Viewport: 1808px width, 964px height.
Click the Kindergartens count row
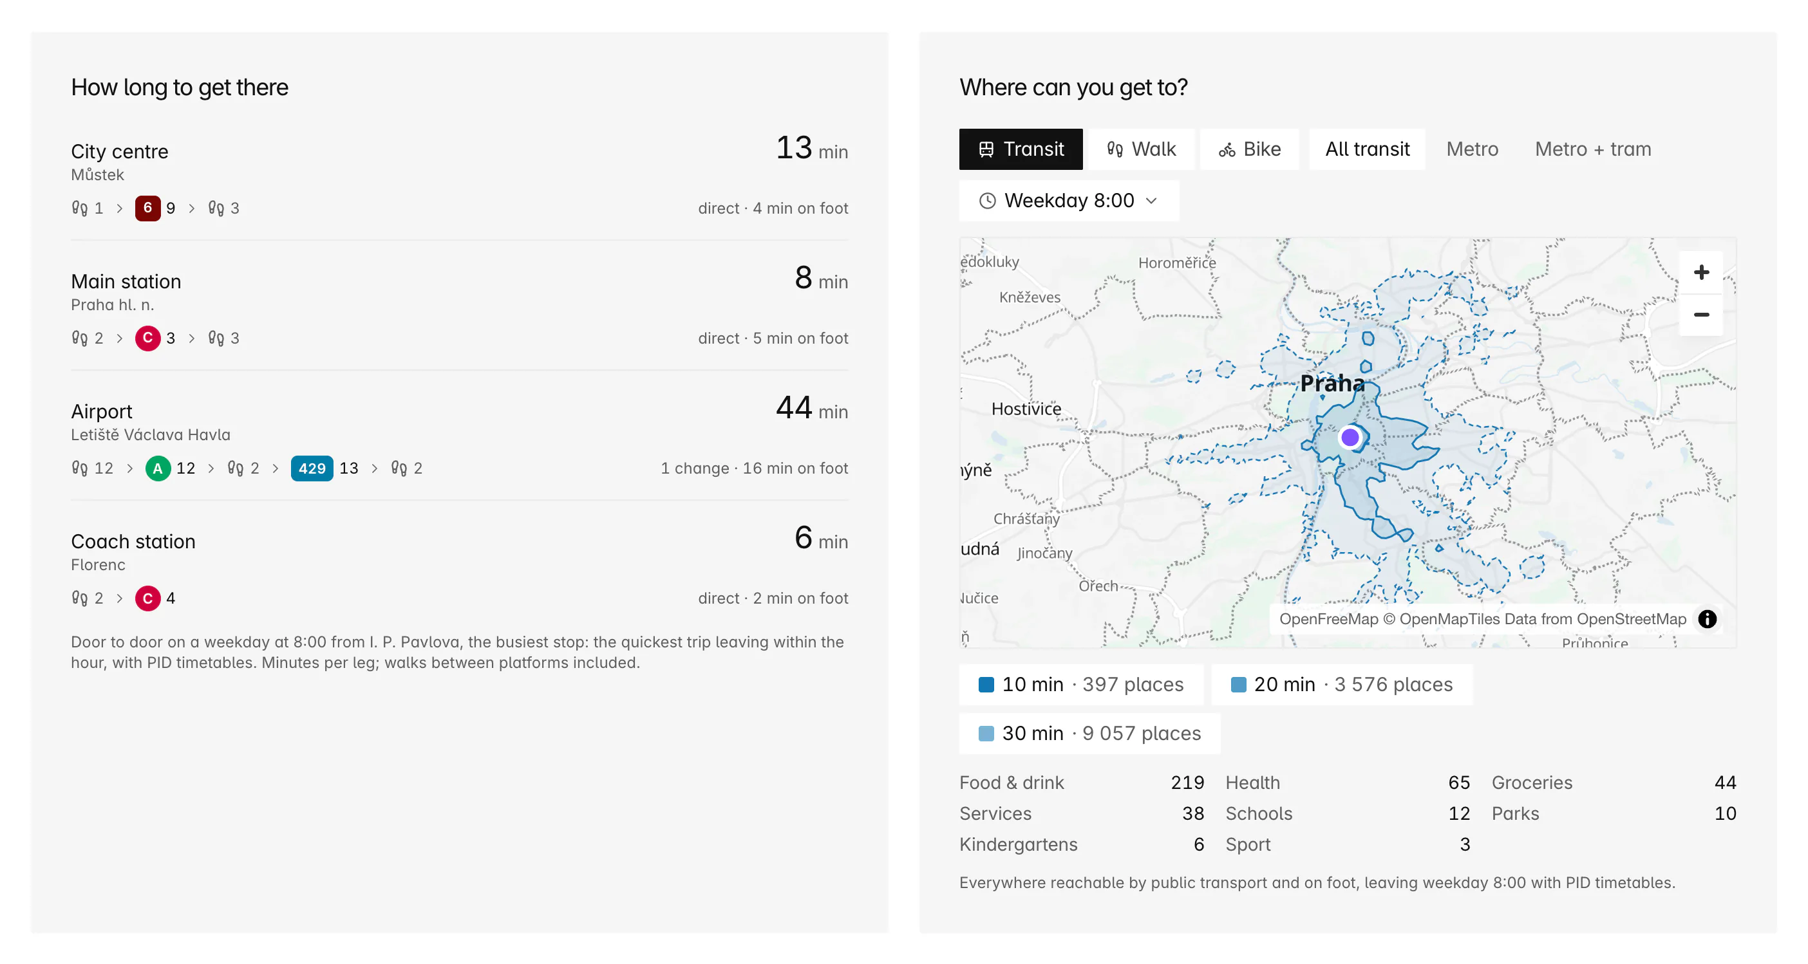point(1081,844)
